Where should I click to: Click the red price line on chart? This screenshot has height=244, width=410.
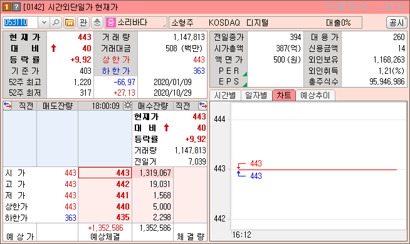(317, 170)
